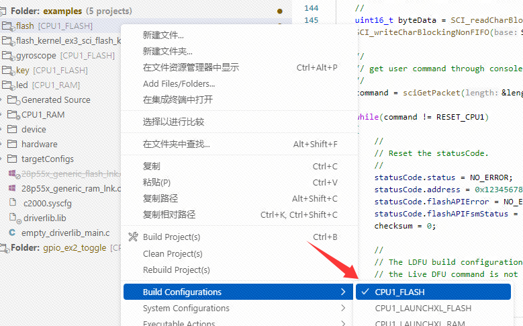The width and height of the screenshot is (523, 326).
Task: Select Folder: examples (5 projects) row
Action: click(146, 11)
